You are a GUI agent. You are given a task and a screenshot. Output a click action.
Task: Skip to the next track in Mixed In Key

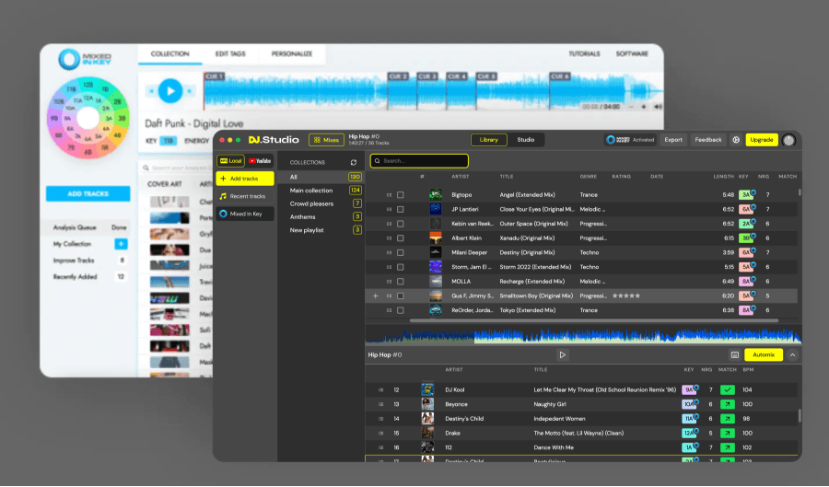pos(189,91)
